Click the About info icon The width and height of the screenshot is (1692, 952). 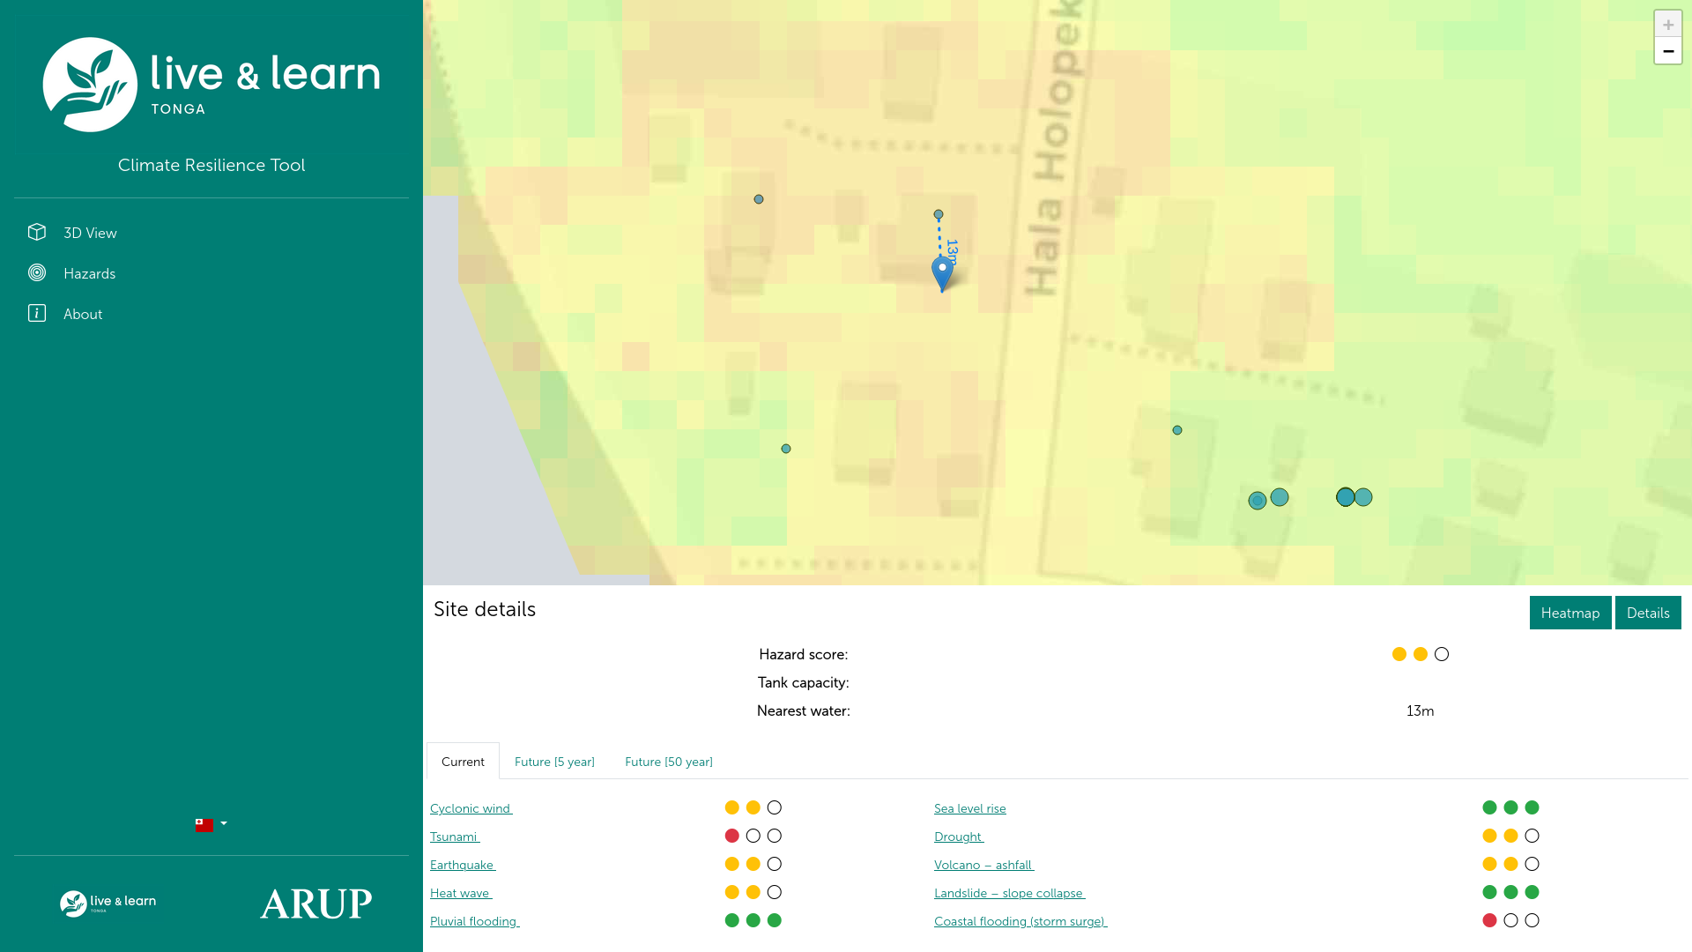(x=36, y=313)
